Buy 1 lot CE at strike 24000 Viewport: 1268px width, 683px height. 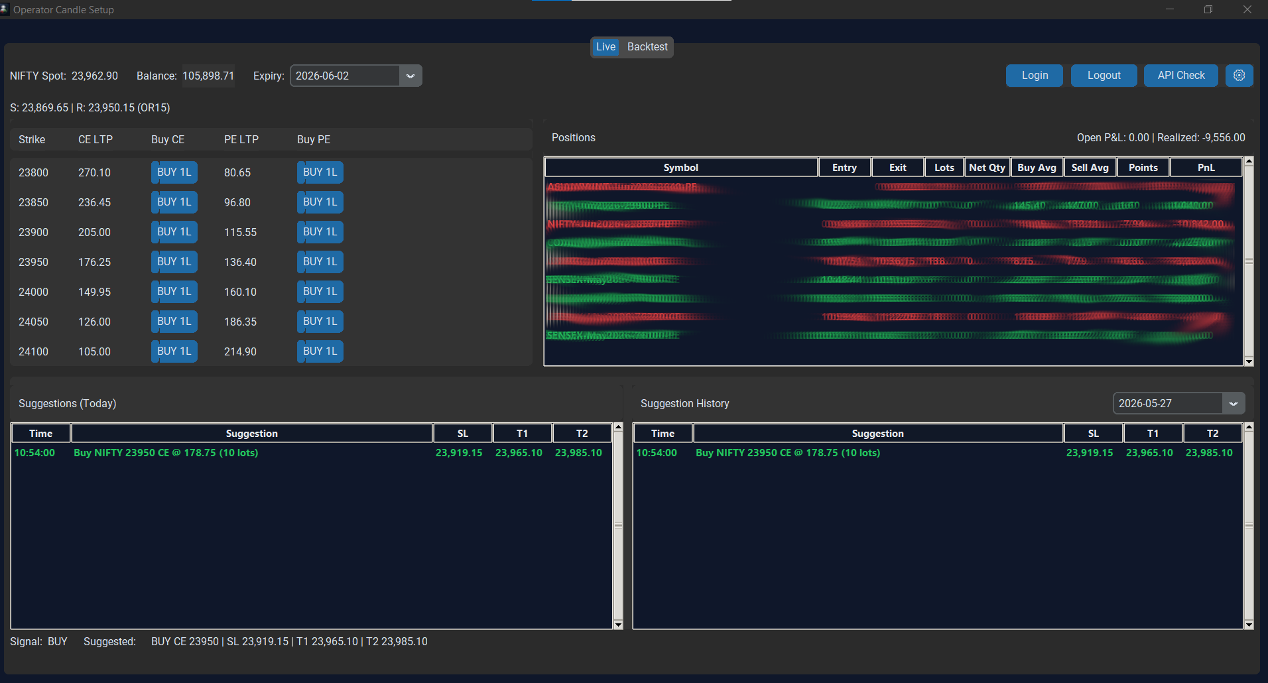[x=174, y=292]
